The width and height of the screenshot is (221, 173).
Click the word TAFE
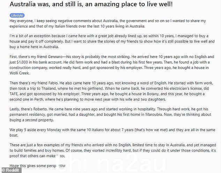[14, 94]
